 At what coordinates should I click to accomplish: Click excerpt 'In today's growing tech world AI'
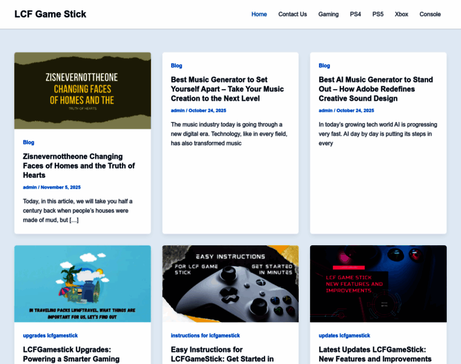378,134
